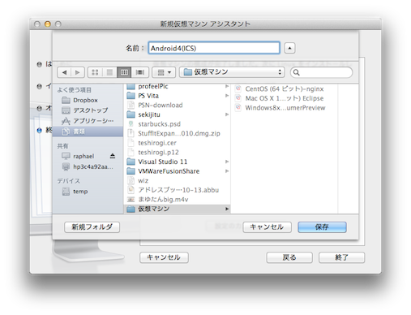Image resolution: width=411 pixels, height=315 pixels.
Task: Select the teshirogi.cer file
Action: tap(177, 143)
